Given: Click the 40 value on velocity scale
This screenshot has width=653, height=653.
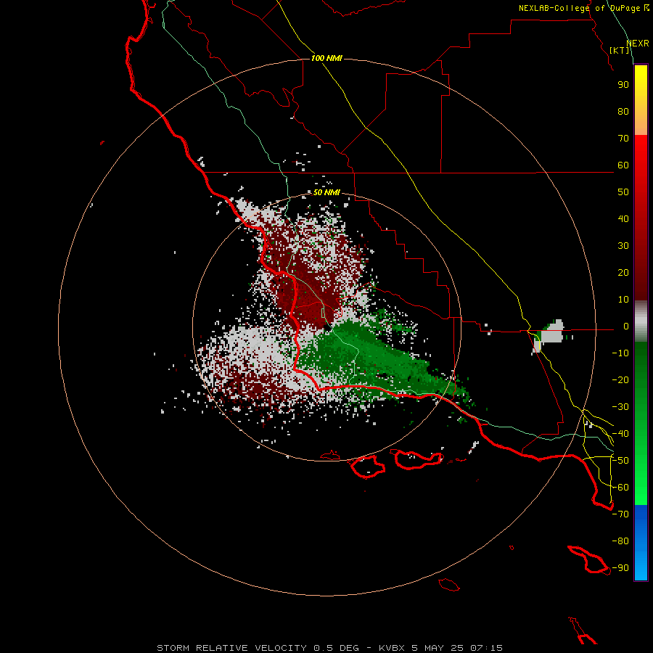Looking at the screenshot, I should (x=623, y=218).
